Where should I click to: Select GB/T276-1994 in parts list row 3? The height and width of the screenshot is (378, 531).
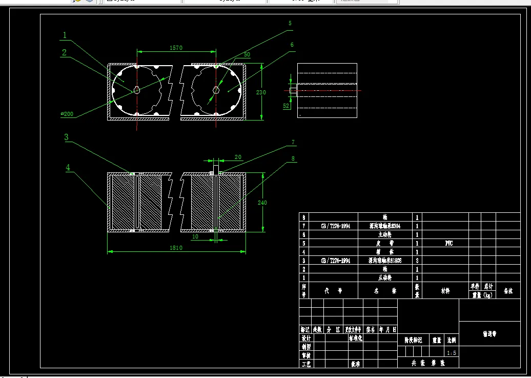(336, 261)
